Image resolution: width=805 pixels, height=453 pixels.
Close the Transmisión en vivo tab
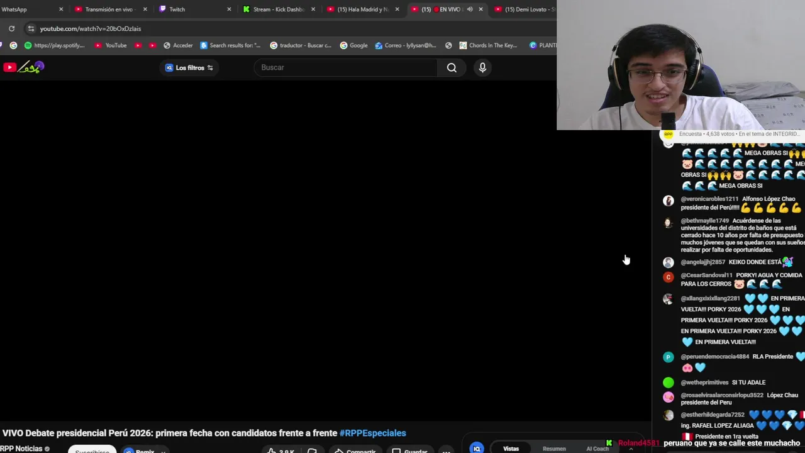[x=145, y=9]
